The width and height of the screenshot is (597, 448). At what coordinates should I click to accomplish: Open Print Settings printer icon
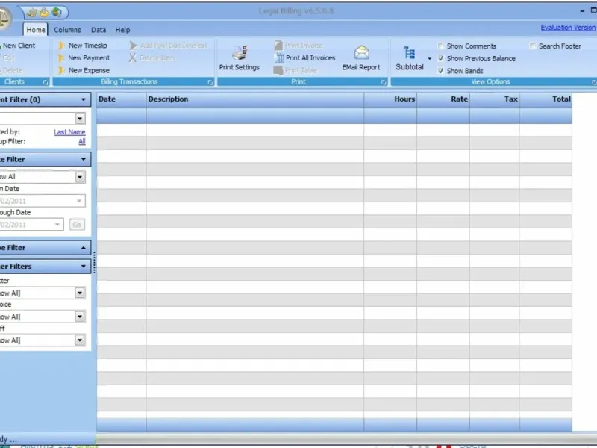click(240, 53)
